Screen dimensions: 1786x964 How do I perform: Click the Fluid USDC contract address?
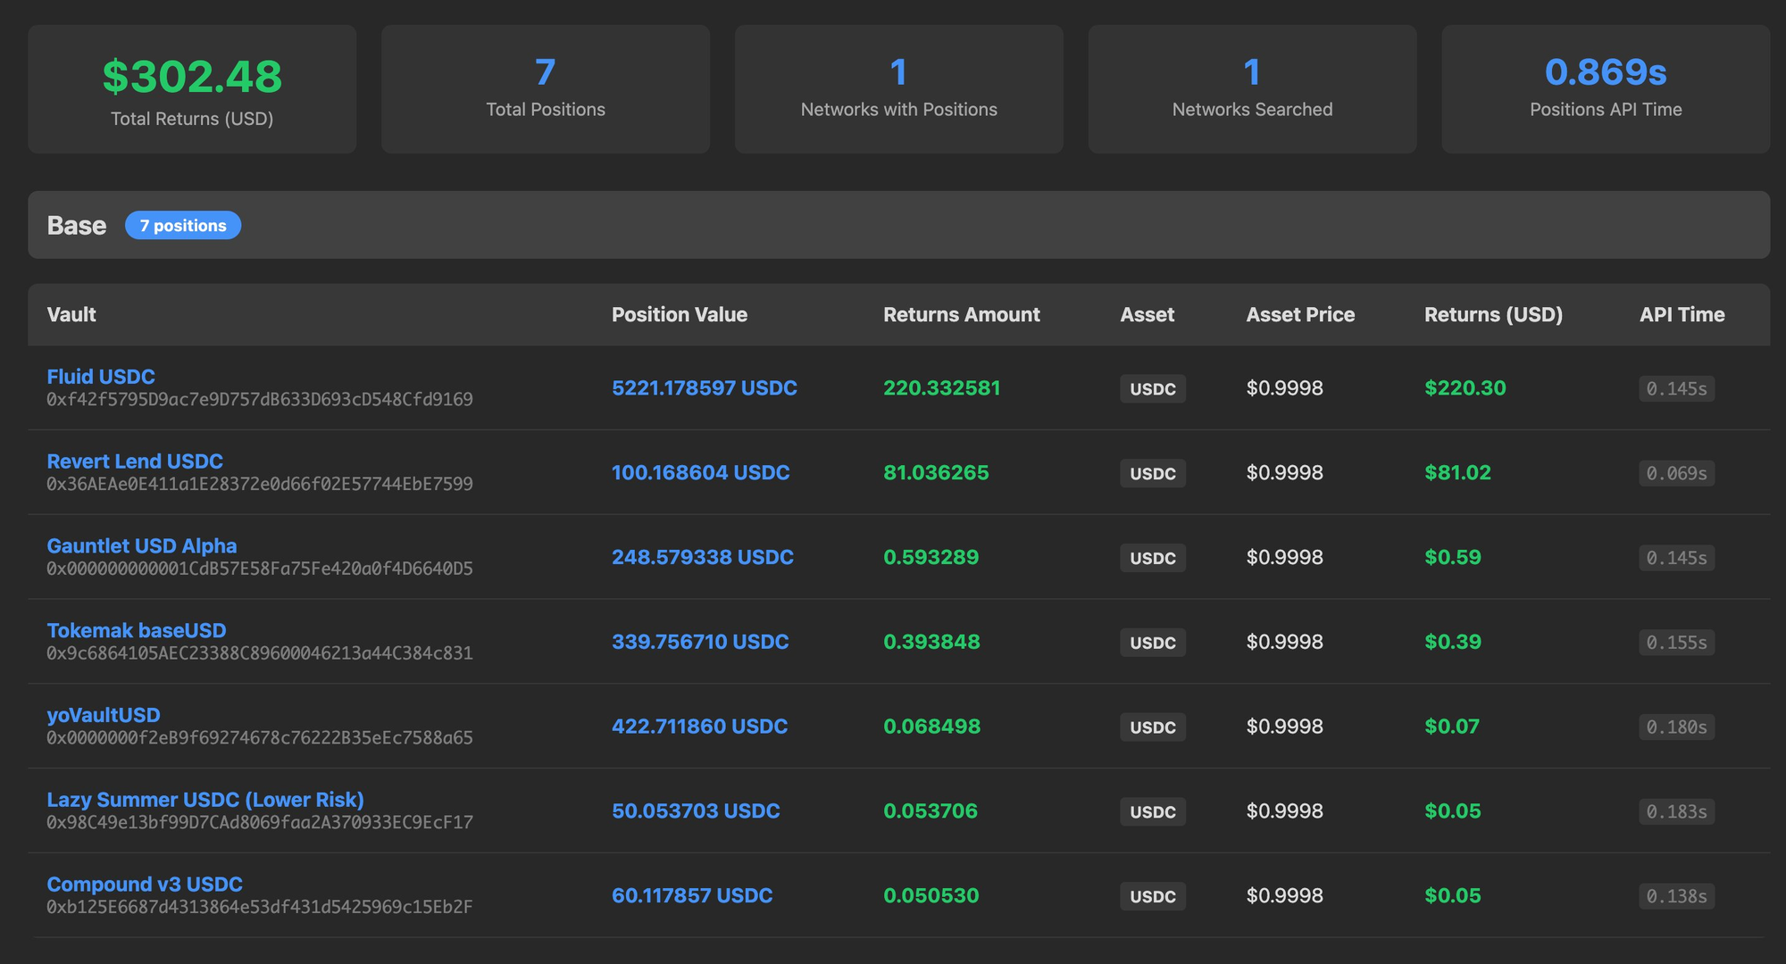260,400
